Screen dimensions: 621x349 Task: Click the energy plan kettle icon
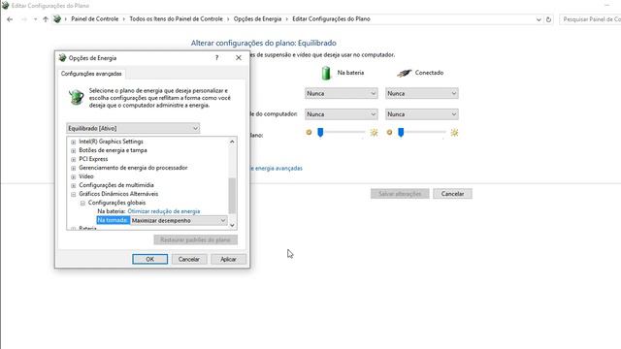(76, 97)
